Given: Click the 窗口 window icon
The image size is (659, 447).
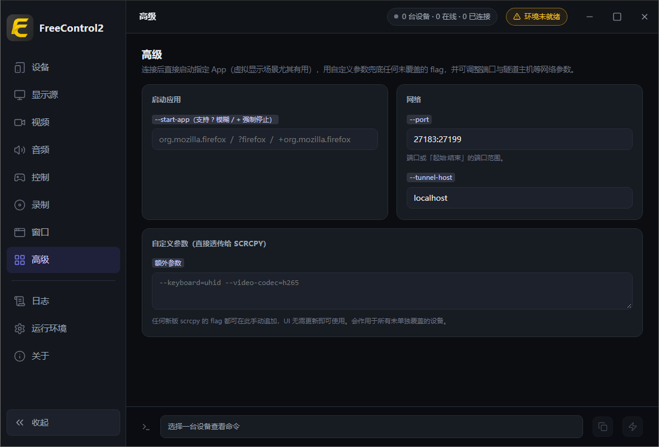Looking at the screenshot, I should point(19,232).
